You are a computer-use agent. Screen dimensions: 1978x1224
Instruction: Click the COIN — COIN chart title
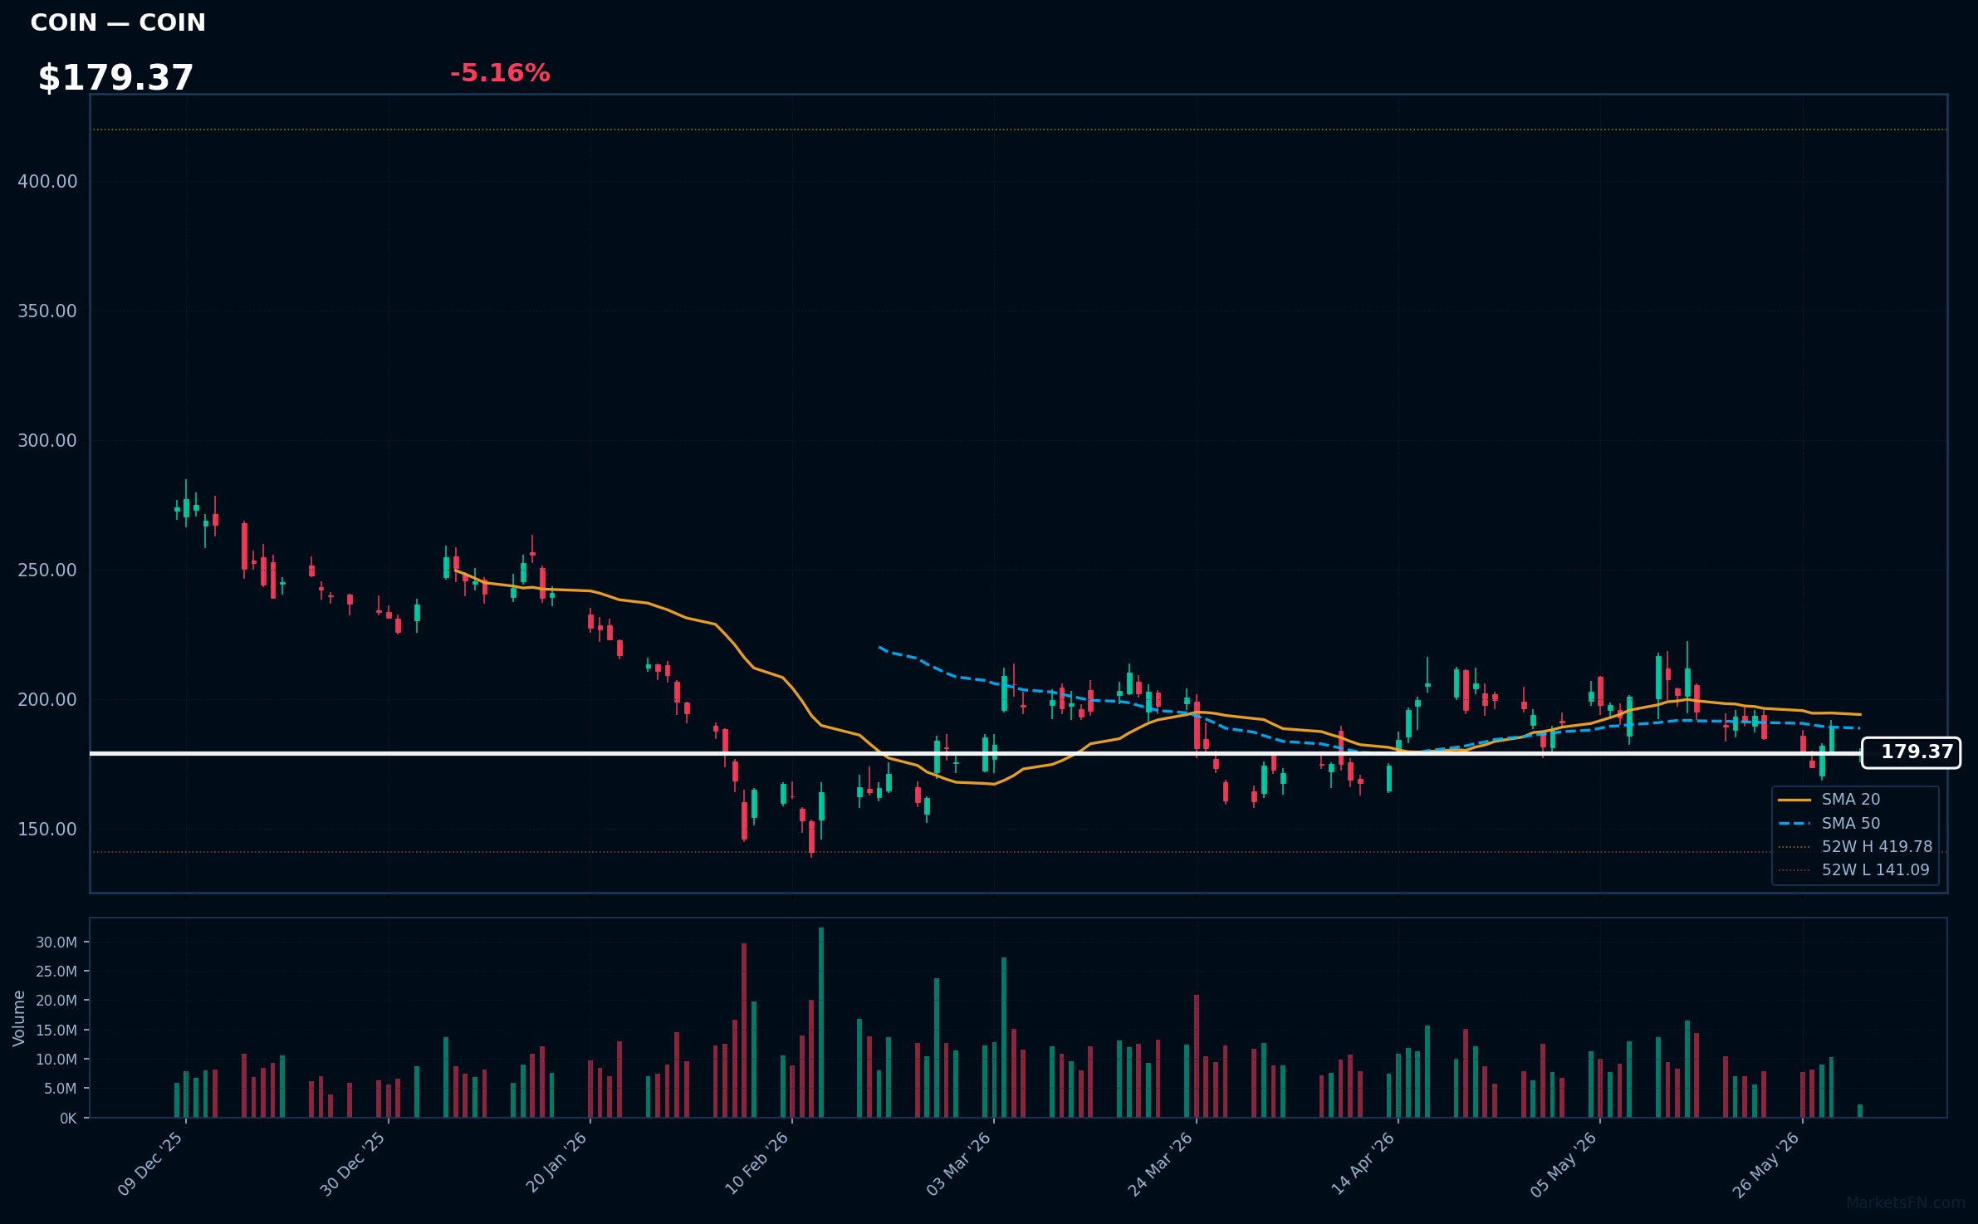118,22
